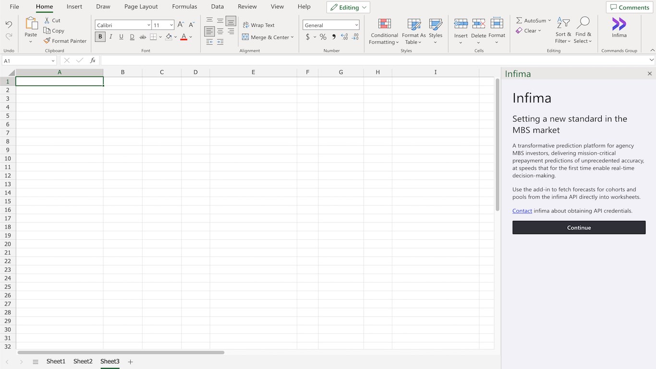Viewport: 656px width, 369px height.
Task: Align cell text to the right
Action: (231, 31)
